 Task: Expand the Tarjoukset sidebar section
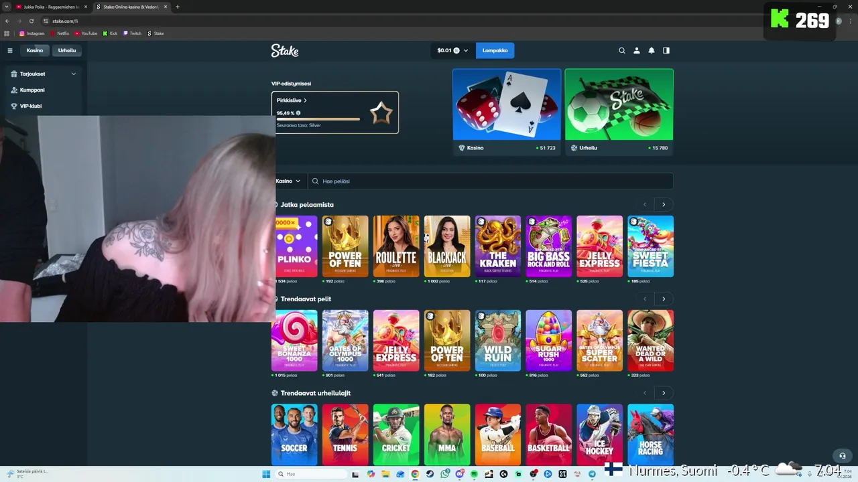pyautogui.click(x=44, y=74)
